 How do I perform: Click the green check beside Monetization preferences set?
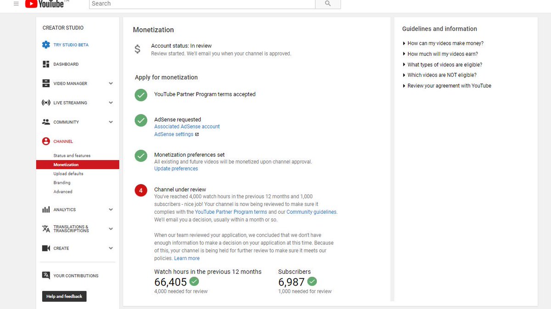(141, 156)
